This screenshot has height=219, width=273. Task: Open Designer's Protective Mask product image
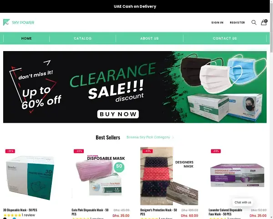169,176
